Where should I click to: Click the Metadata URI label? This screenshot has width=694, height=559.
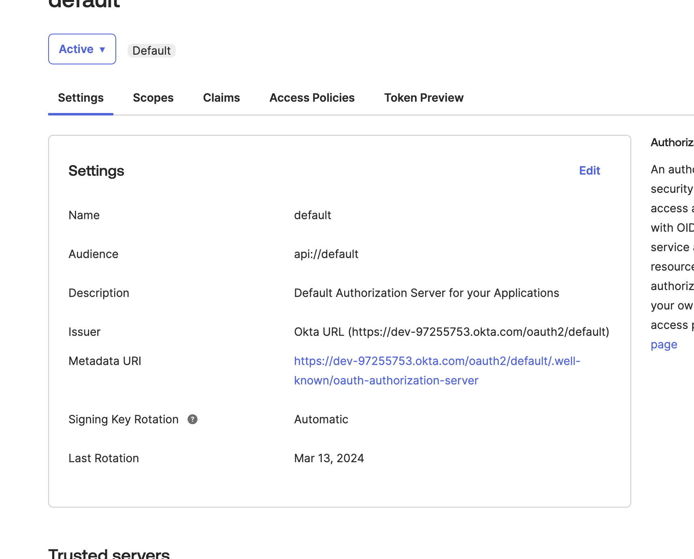click(105, 361)
